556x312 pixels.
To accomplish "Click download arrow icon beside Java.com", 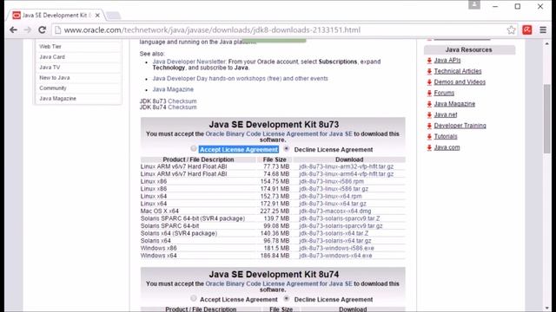I will 429,147.
